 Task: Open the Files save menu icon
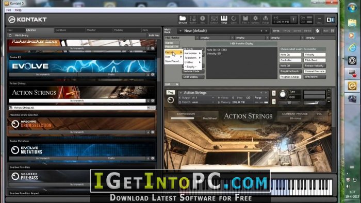point(245,20)
